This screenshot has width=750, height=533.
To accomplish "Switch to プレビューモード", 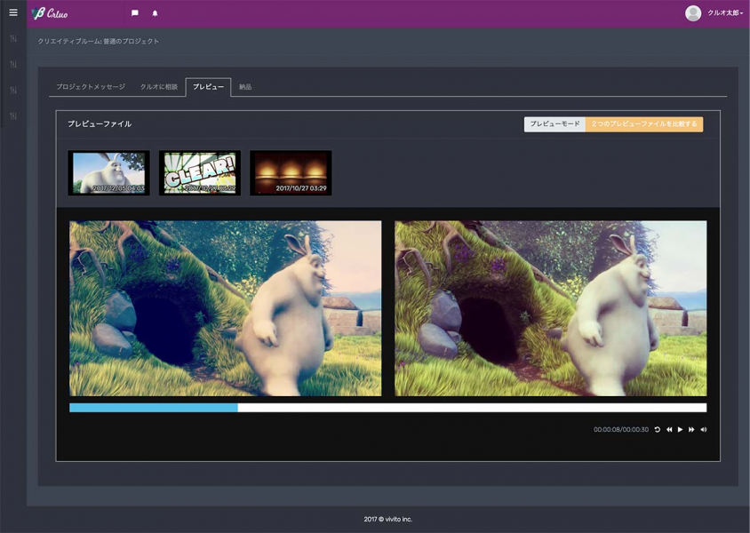I will tap(555, 124).
